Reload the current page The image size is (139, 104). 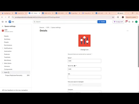[x=9, y=17]
